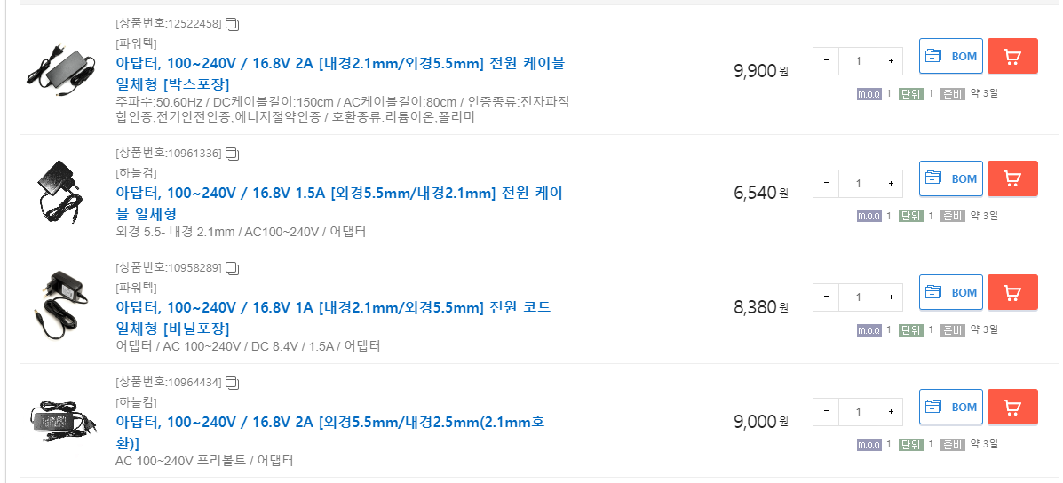Increase quantity for the 8,380원 adapter
The height and width of the screenshot is (483, 1063).
tap(891, 297)
